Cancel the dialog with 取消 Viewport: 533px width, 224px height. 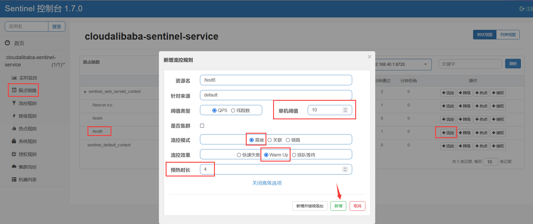[x=357, y=206]
